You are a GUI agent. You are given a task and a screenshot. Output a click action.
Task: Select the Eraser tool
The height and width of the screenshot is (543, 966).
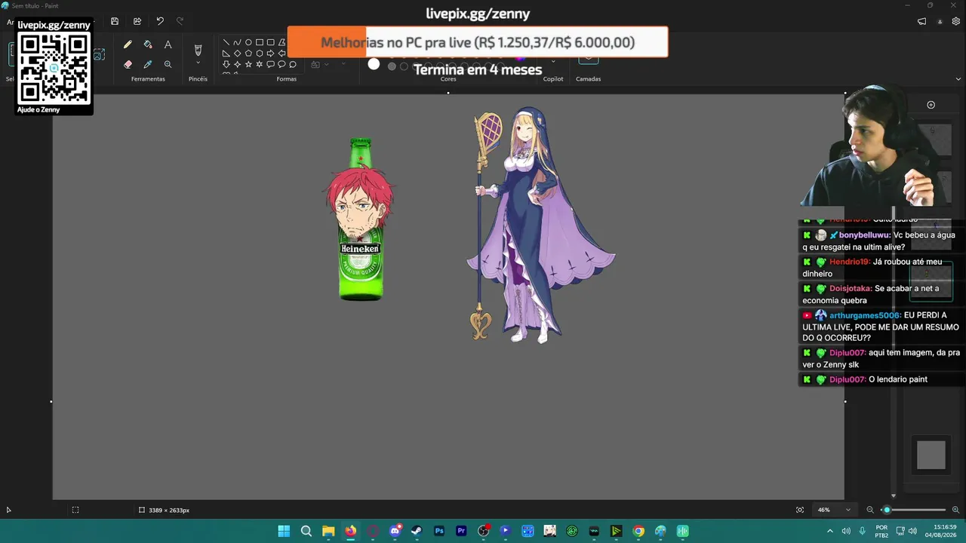pyautogui.click(x=128, y=65)
